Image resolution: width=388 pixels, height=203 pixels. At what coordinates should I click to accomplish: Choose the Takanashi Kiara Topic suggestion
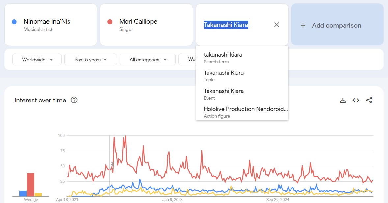[x=224, y=76]
